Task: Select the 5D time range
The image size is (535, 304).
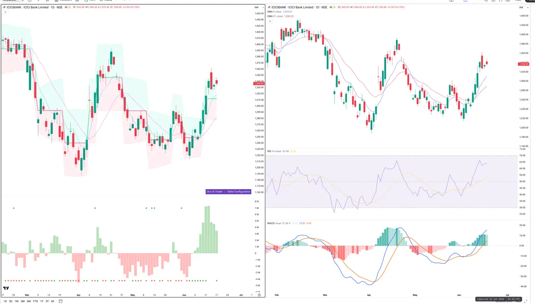Action: coord(11,301)
